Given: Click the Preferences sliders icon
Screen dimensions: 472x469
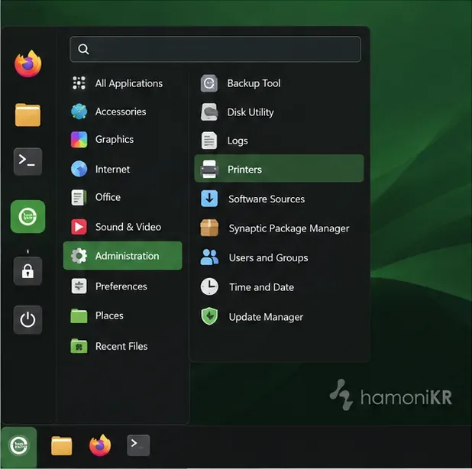Looking at the screenshot, I should pyautogui.click(x=79, y=286).
